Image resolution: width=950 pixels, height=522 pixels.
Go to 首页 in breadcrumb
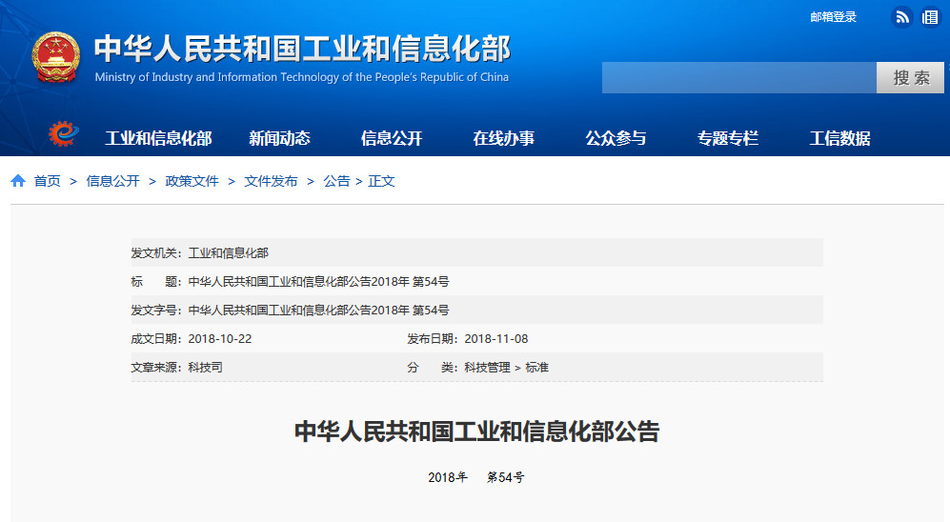click(x=48, y=181)
